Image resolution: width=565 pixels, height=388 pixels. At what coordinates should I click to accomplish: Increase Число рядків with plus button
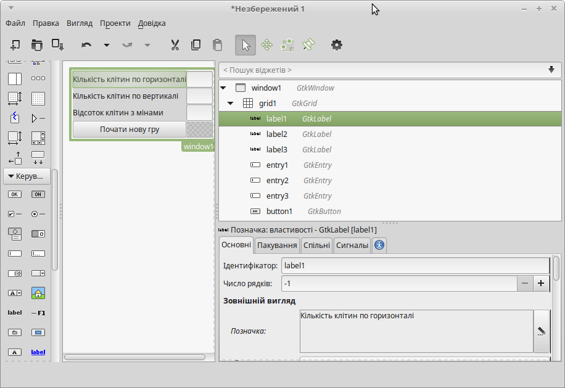click(x=541, y=283)
